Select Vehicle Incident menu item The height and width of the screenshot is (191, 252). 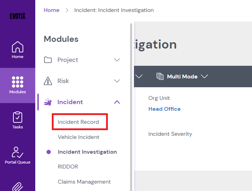click(79, 137)
